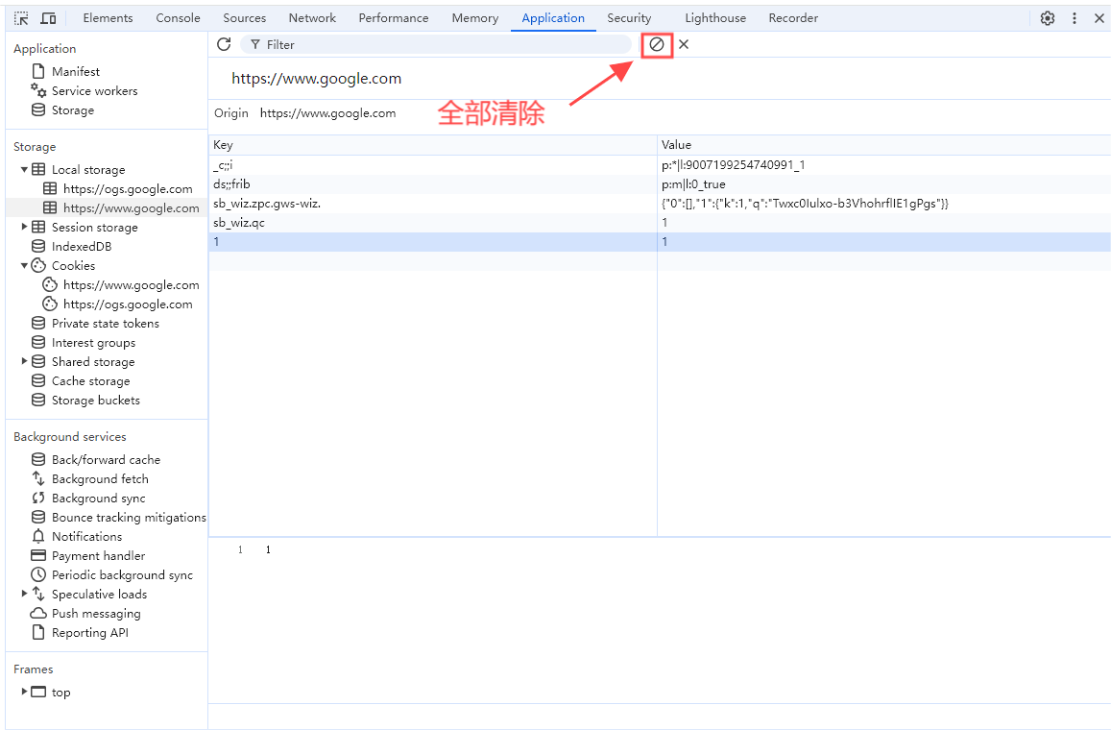Go to the Performance tab
This screenshot has height=730, width=1111.
tap(394, 18)
